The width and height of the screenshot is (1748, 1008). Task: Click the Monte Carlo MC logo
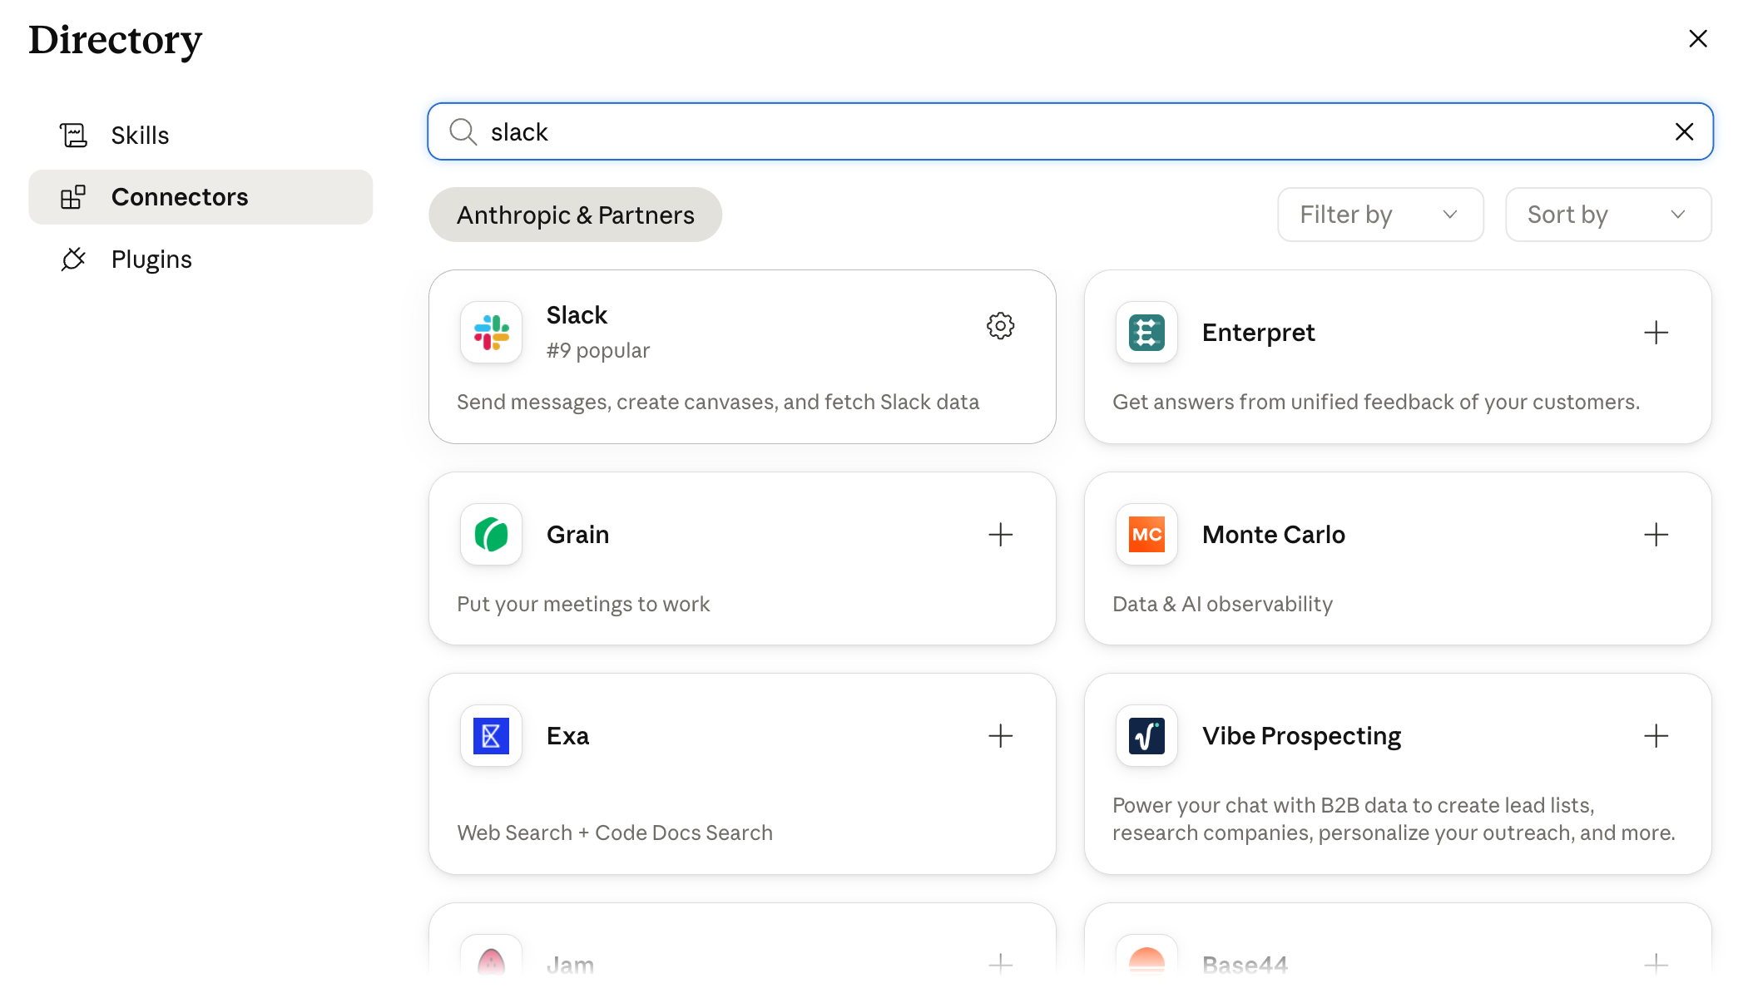pos(1146,534)
